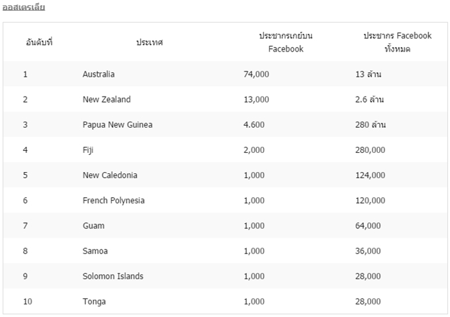Click the 13 ล้าน total population cell

tap(368, 74)
